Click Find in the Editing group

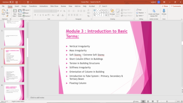[x=139, y=10]
